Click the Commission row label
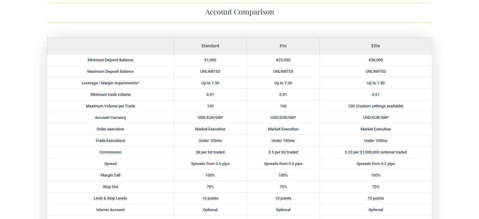479x219 pixels. (x=110, y=152)
